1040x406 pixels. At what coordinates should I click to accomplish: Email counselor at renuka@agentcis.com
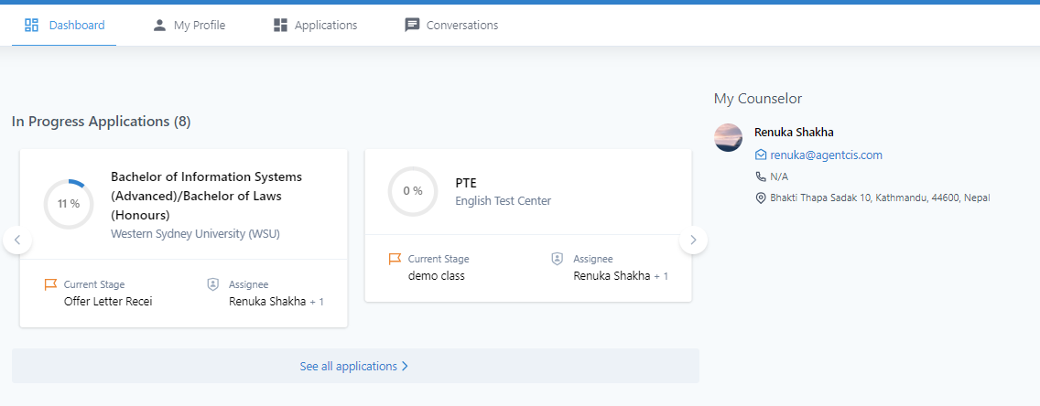pos(826,155)
